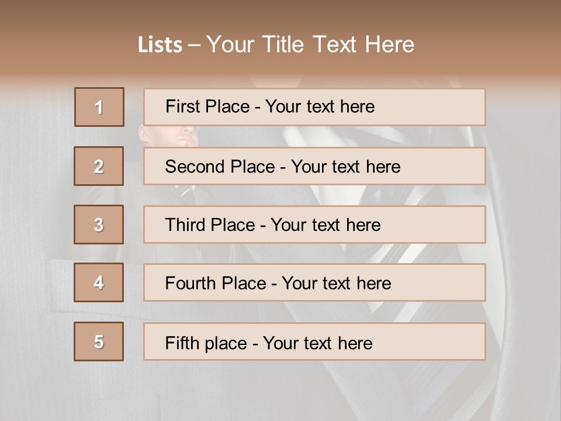This screenshot has height=421, width=561.
Task: Click the bold word Lists in title
Action: [x=160, y=44]
